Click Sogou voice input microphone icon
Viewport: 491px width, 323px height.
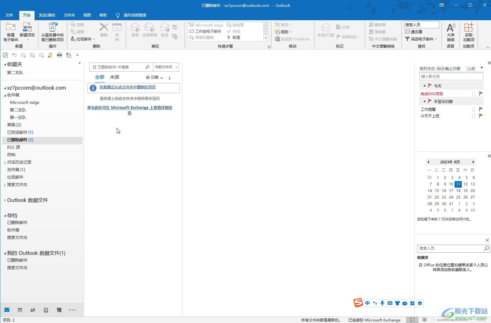[x=382, y=303]
